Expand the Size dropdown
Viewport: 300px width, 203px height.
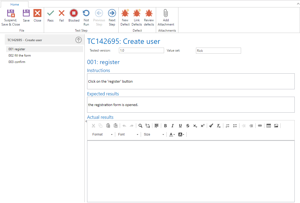point(154,134)
